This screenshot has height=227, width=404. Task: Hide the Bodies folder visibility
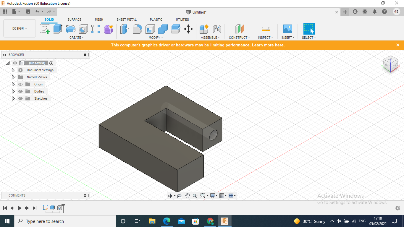(20, 91)
